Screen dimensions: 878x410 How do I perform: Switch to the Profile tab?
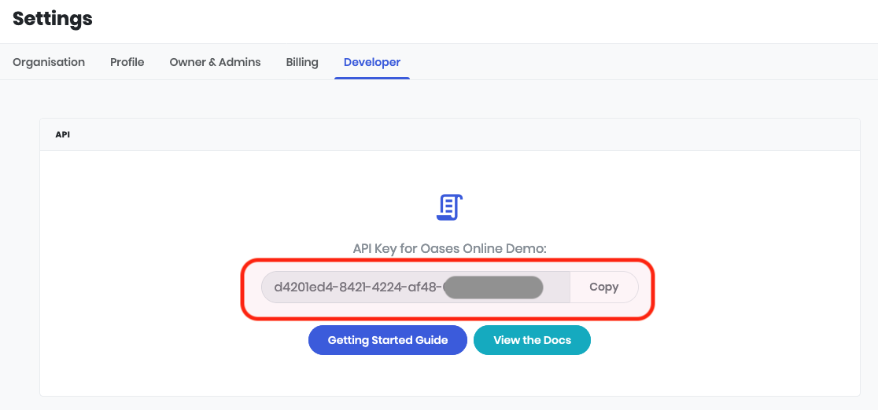tap(127, 62)
